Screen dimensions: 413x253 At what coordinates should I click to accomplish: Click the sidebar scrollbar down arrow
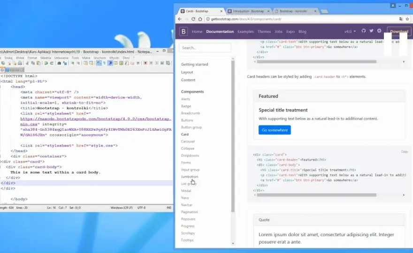233,244
